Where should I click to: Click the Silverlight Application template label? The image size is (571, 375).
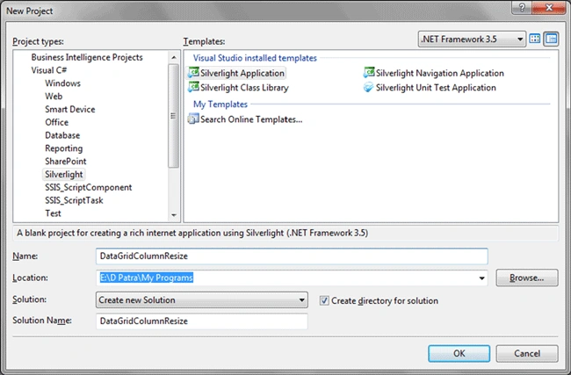coord(242,73)
